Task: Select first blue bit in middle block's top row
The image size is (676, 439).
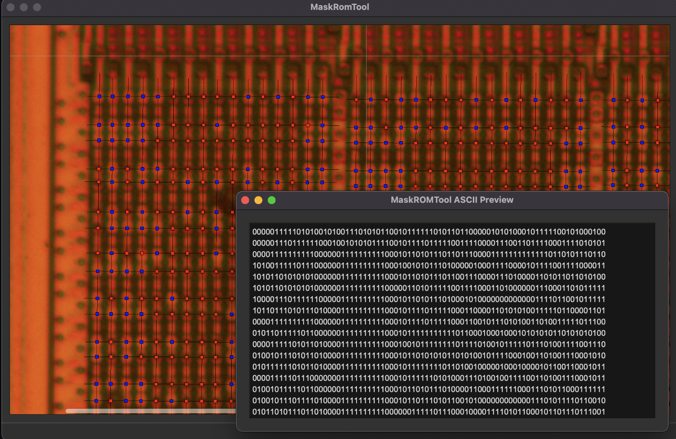Action: click(371, 100)
